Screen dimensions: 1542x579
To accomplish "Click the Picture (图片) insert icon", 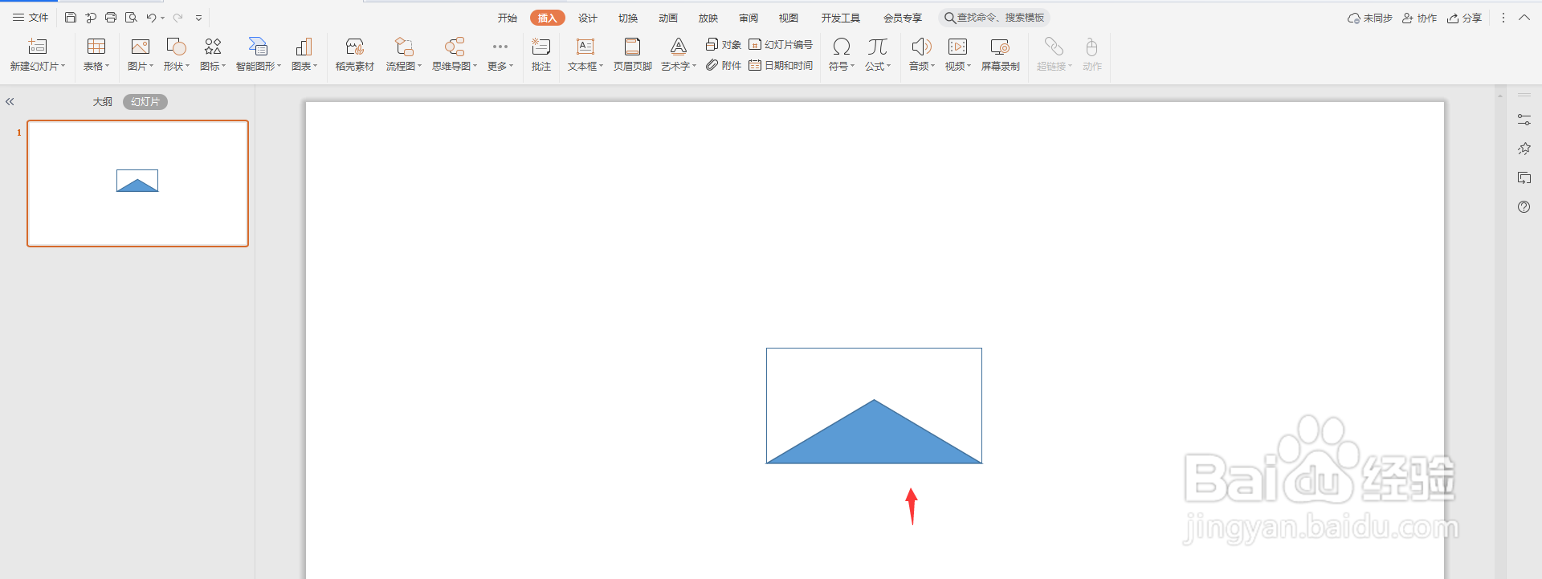I will [141, 47].
